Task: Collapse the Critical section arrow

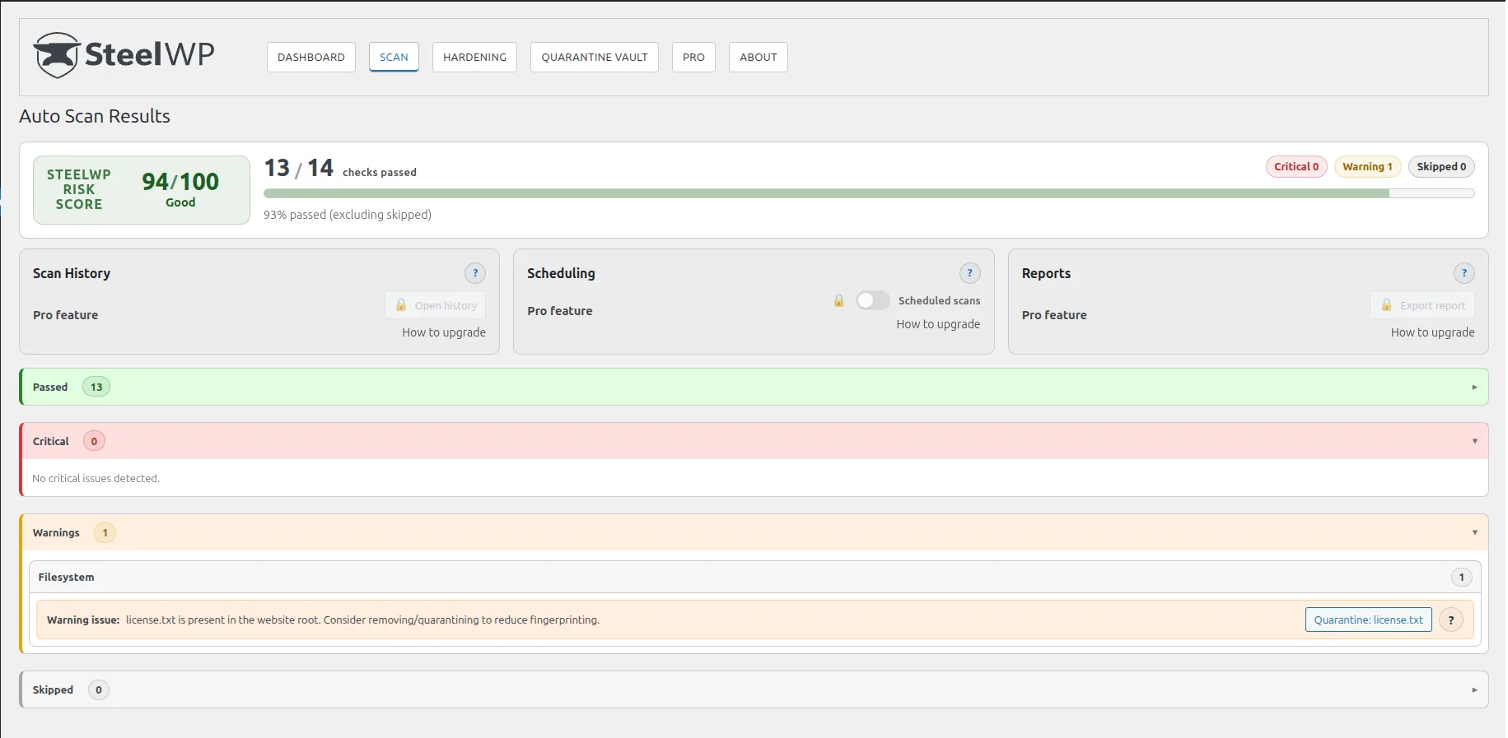Action: (1474, 442)
